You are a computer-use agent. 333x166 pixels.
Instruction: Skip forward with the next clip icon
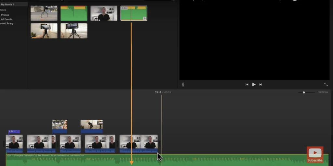click(x=261, y=84)
